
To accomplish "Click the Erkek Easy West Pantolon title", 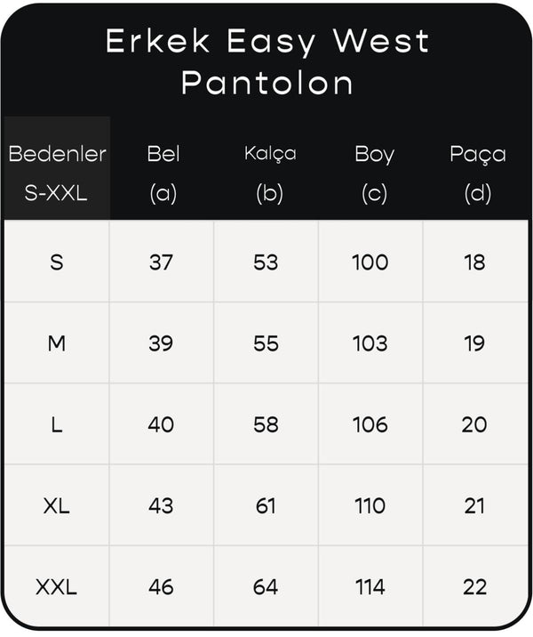I will [x=266, y=61].
